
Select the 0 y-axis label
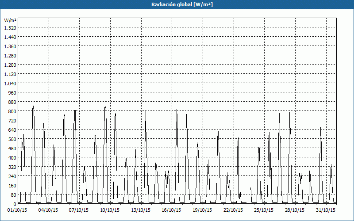[15, 204]
